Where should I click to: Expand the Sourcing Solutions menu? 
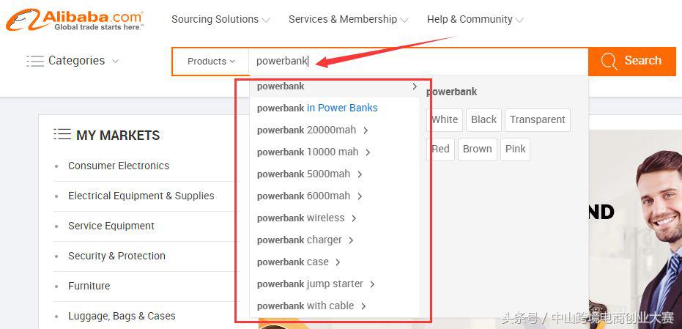click(x=220, y=20)
